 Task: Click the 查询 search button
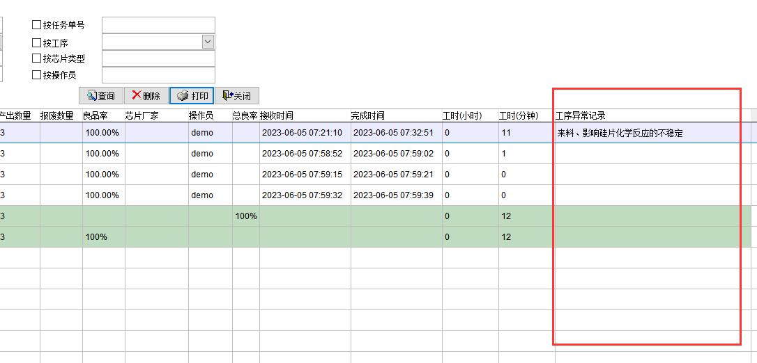tap(100, 96)
